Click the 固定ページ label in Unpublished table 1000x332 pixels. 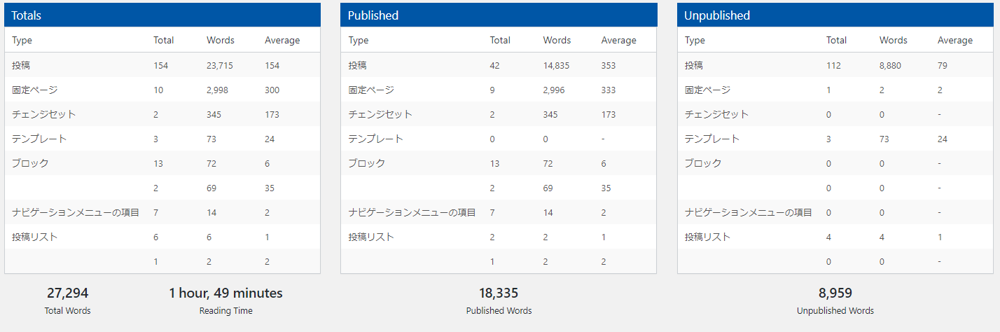pyautogui.click(x=708, y=90)
